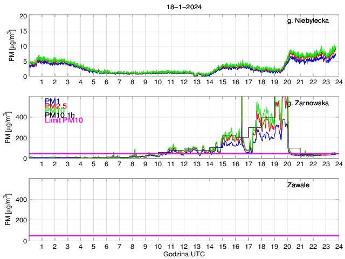Image resolution: width=345 pixels, height=259 pixels.
Task: Click the 400 tick on middle panel y-axis
Action: pyautogui.click(x=21, y=117)
